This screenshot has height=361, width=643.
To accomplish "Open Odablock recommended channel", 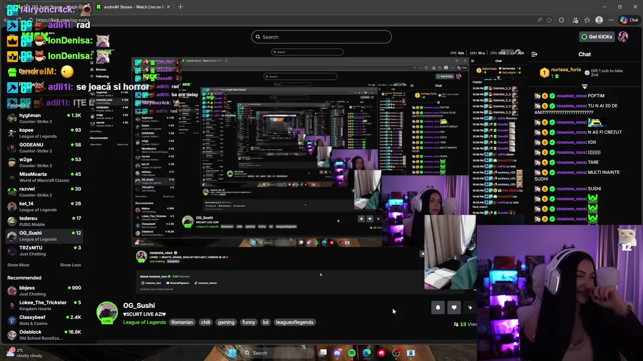I will coord(44,335).
